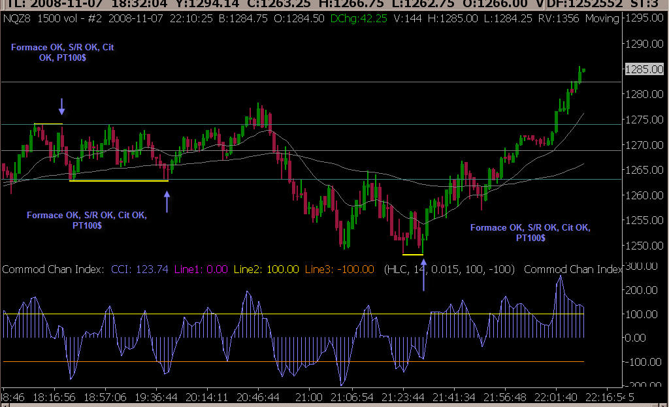Screen dimensions: 669x407
Task: Click the Moving label in chart header
Action: tap(602, 19)
